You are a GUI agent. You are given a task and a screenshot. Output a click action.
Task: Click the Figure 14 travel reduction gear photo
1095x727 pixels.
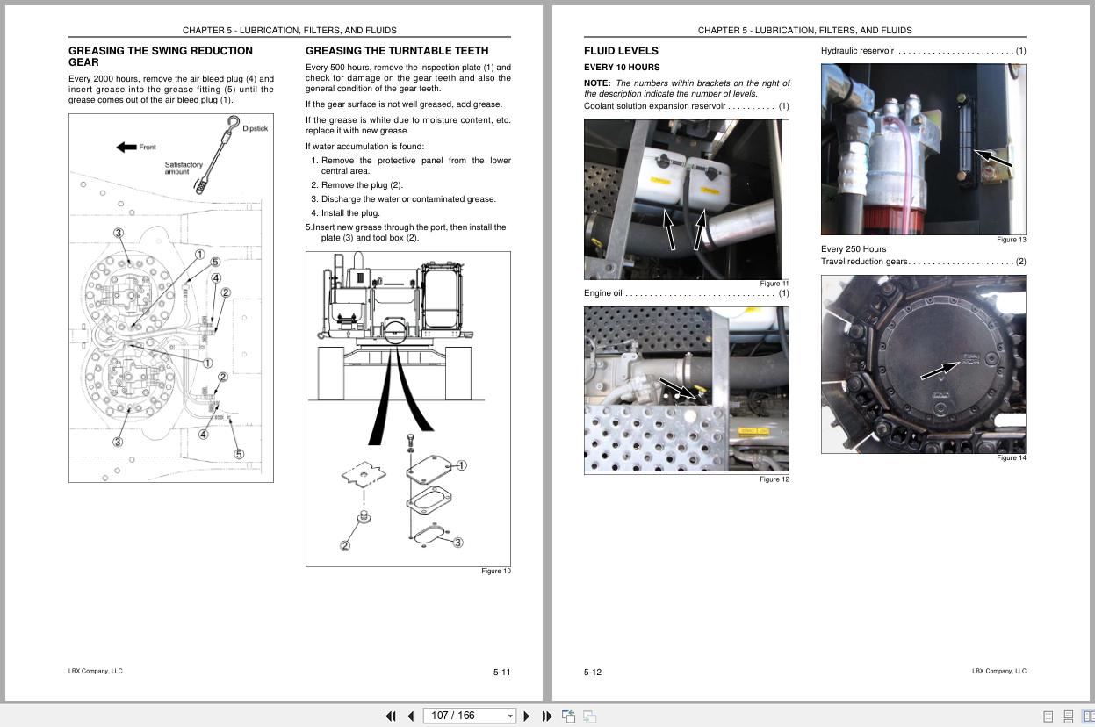coord(923,363)
